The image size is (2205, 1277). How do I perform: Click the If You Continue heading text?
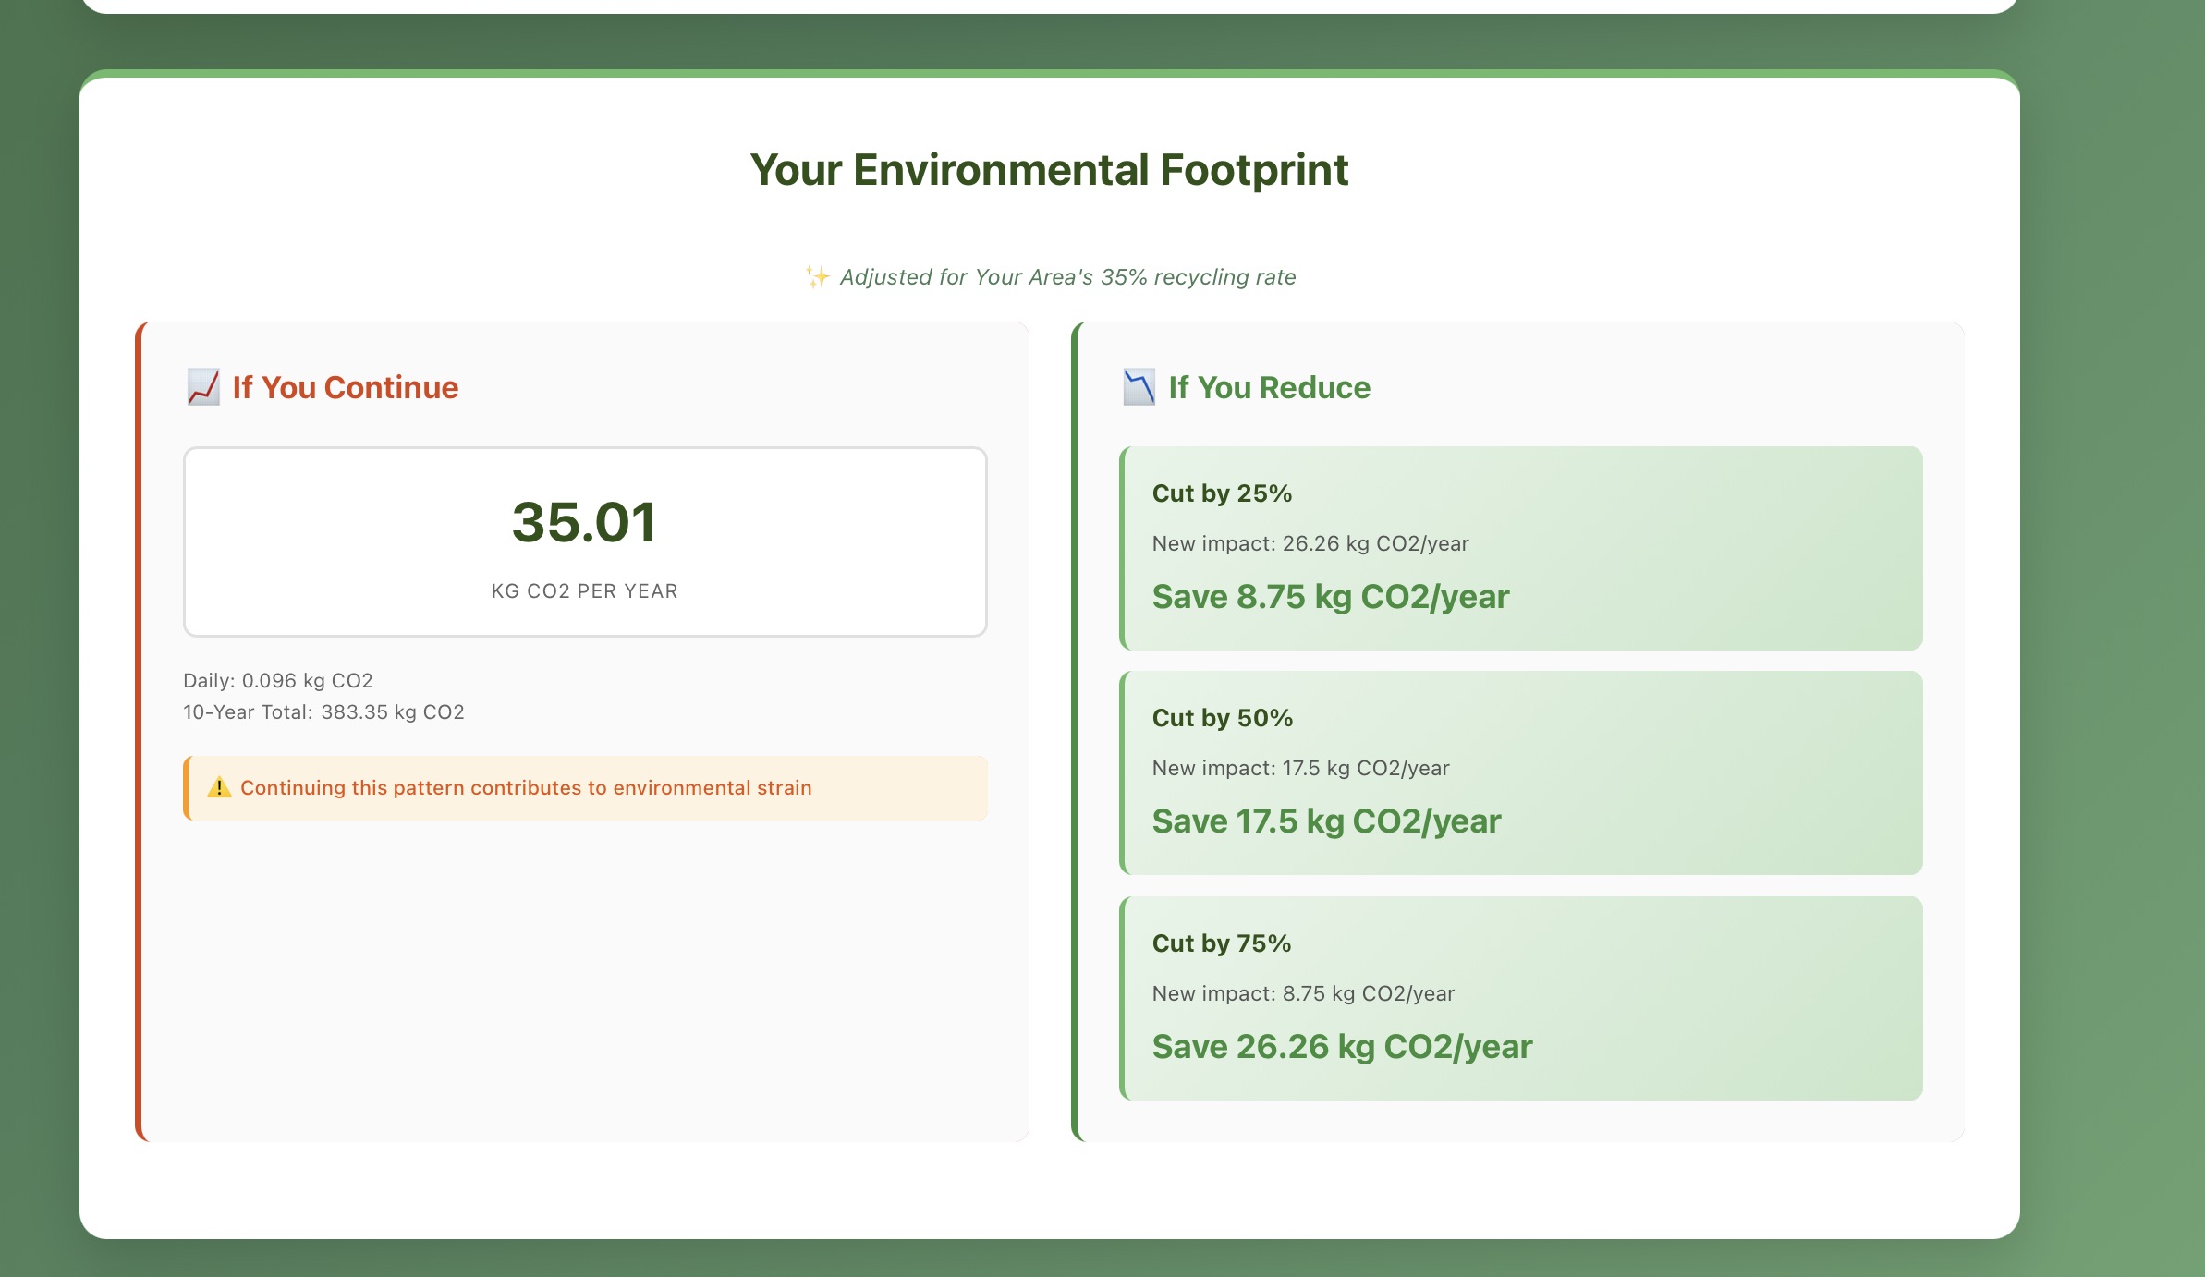[x=345, y=387]
